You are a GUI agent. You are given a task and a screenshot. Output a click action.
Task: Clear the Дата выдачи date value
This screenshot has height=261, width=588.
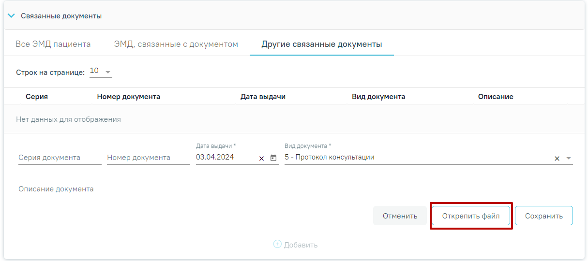pyautogui.click(x=262, y=158)
